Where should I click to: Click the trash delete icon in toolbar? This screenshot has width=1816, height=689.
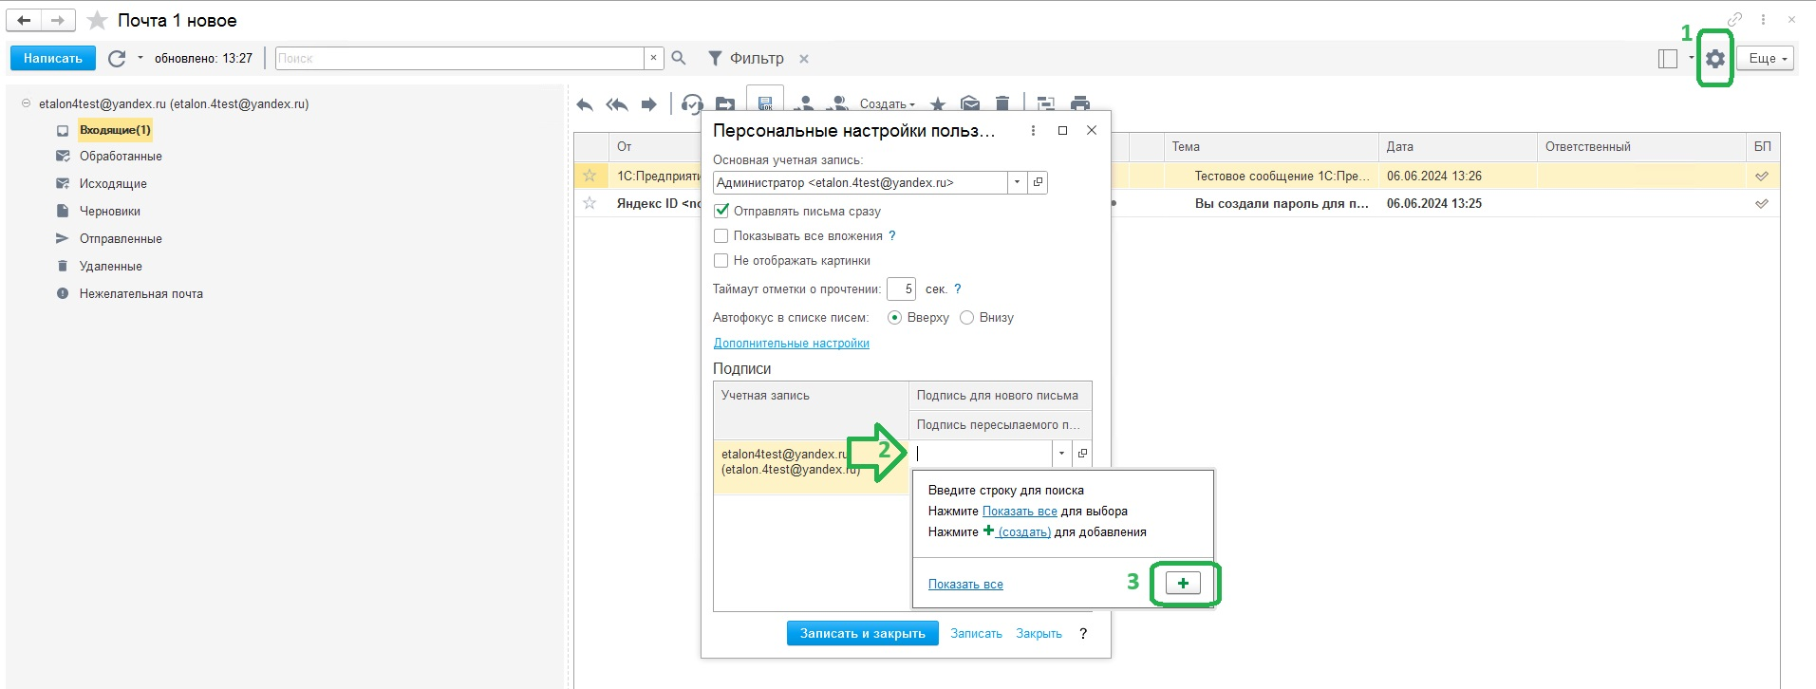coord(1002,104)
